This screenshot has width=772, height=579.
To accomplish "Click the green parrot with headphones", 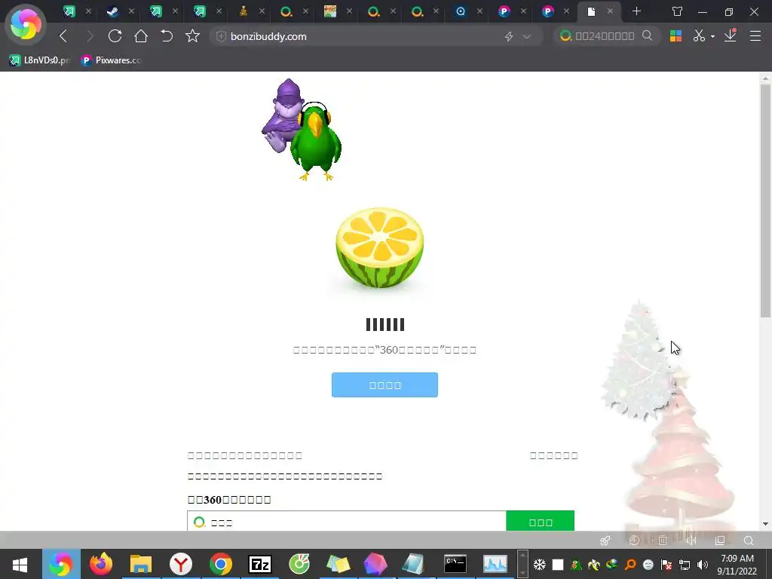I will click(316, 142).
